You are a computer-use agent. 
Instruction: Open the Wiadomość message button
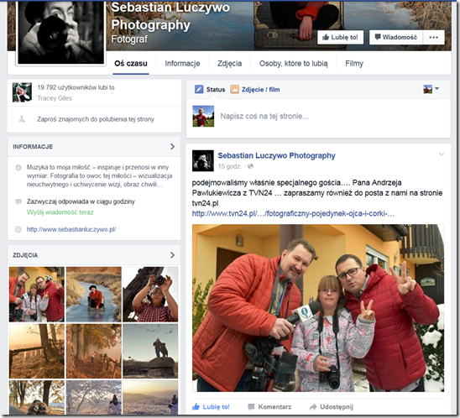395,37
